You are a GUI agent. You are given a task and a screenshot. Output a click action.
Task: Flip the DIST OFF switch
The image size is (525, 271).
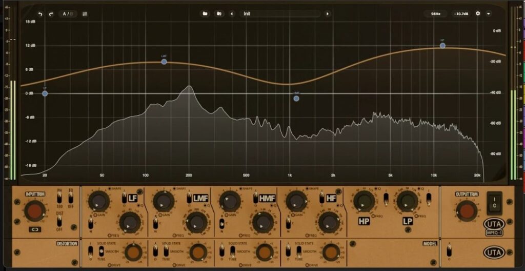pyautogui.click(x=59, y=221)
